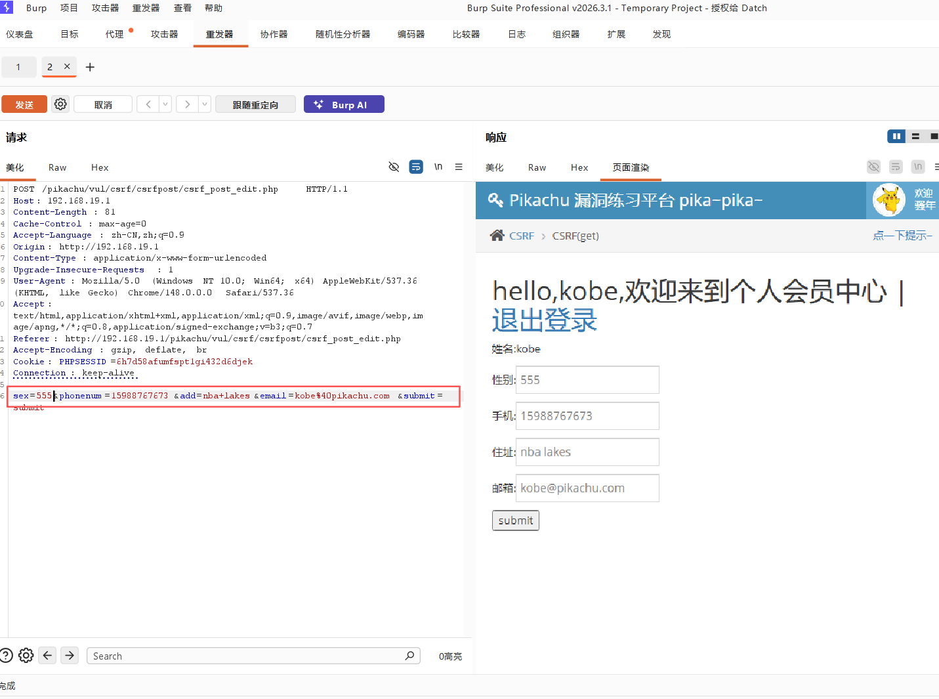Viewport: 939px width, 699px height.
Task: Go to previous request in history
Action: [x=148, y=104]
